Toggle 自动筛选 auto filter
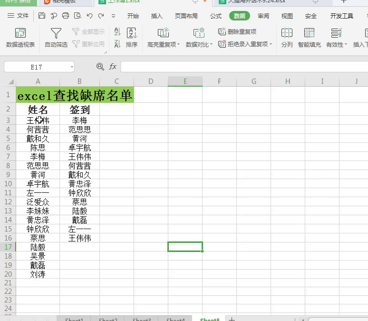Screen dimensions: 368x321 (x=56, y=37)
